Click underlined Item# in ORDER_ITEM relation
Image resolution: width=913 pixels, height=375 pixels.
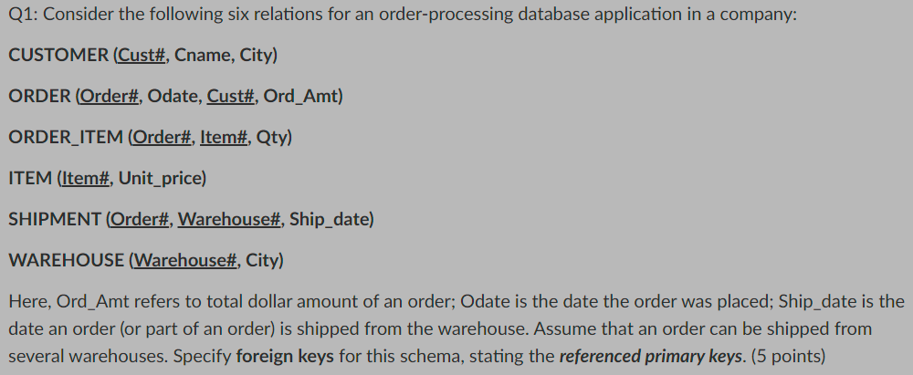coord(224,137)
